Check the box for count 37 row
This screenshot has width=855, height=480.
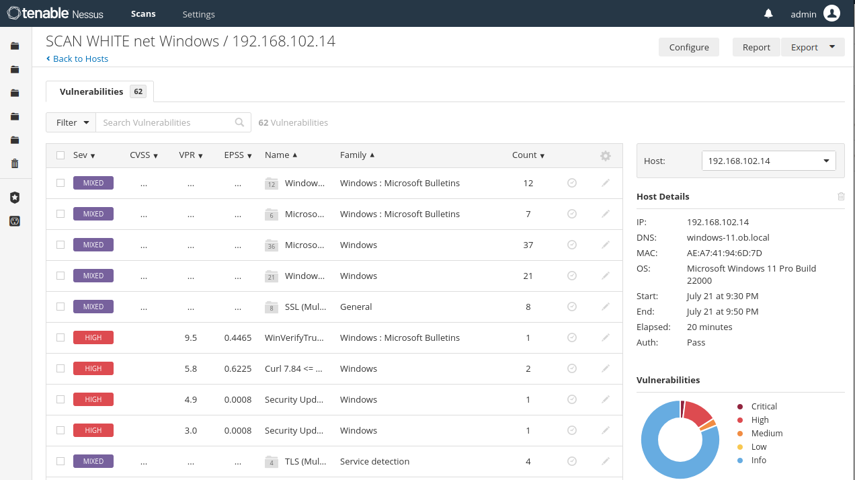(60, 245)
